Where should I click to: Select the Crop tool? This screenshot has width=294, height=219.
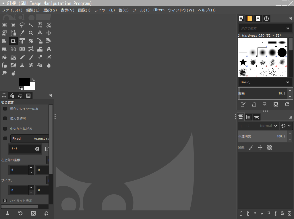coord(13,41)
